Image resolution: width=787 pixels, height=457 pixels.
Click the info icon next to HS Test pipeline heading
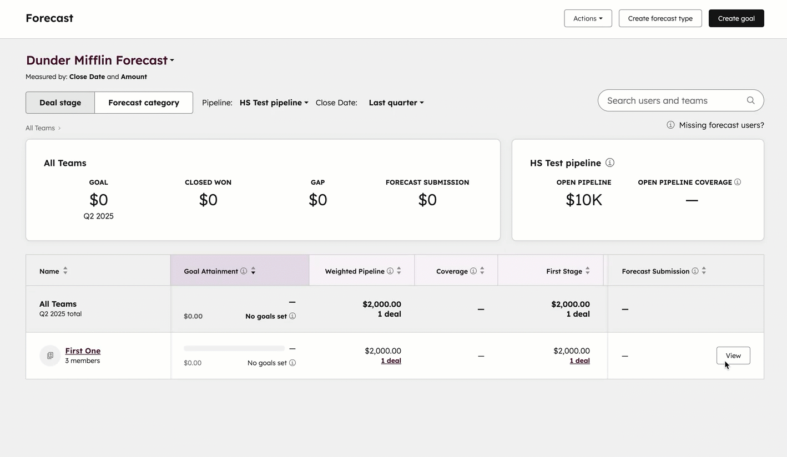[609, 163]
